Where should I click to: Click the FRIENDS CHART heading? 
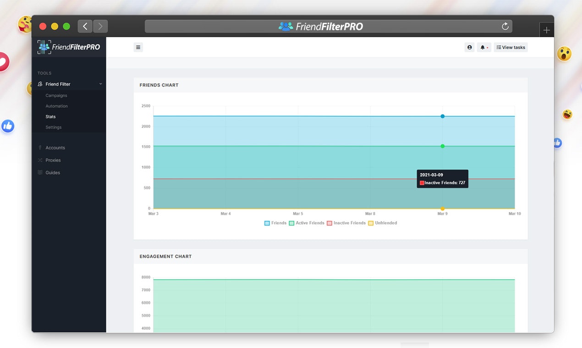tap(159, 85)
